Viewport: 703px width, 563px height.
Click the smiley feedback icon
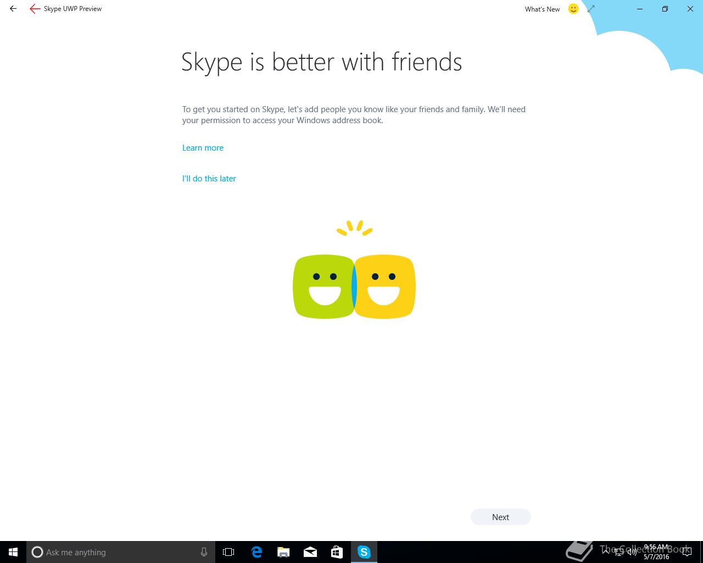click(x=573, y=9)
